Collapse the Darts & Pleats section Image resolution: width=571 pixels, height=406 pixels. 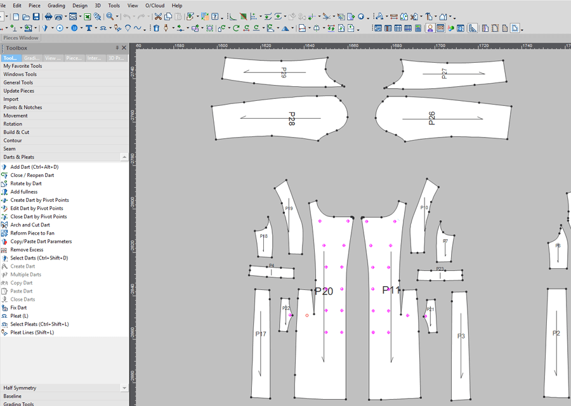pos(124,157)
